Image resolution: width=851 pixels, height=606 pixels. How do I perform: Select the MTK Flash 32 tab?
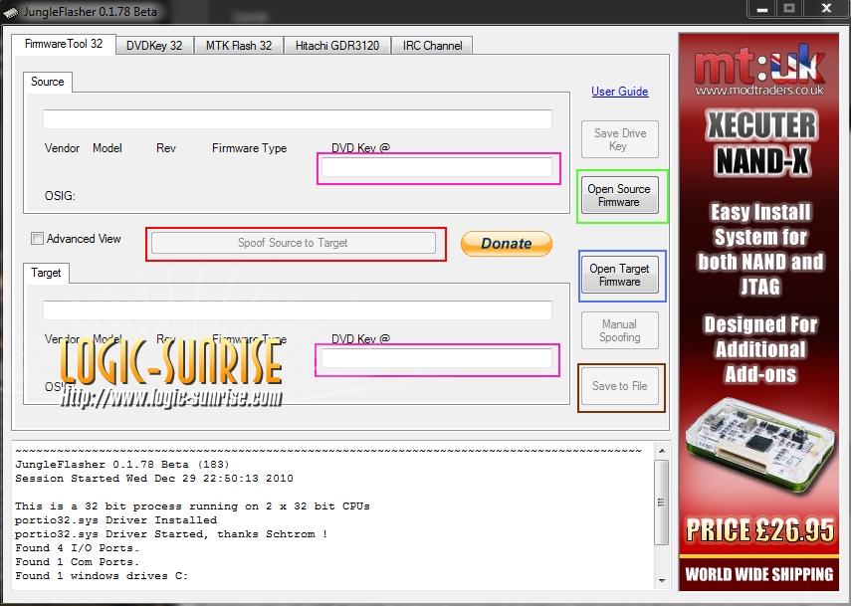tap(239, 46)
